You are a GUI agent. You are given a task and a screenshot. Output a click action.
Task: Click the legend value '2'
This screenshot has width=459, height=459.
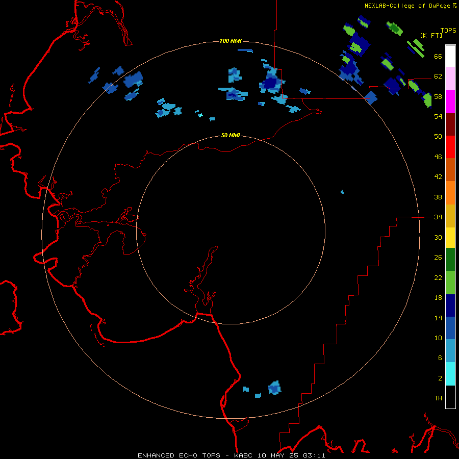point(440,378)
